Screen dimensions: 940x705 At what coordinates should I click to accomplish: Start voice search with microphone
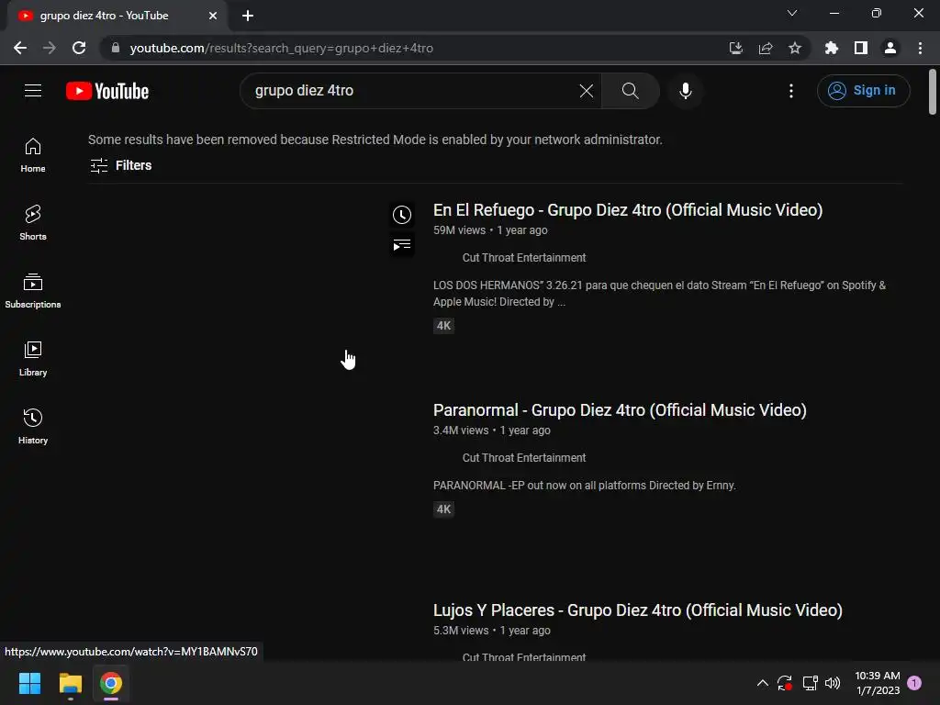pyautogui.click(x=685, y=91)
